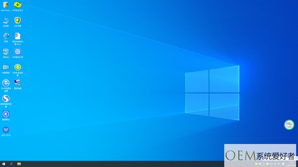Select the 2345加速浏览器 desktop icon
Image resolution: width=298 pixels, height=167 pixels.
(6, 86)
